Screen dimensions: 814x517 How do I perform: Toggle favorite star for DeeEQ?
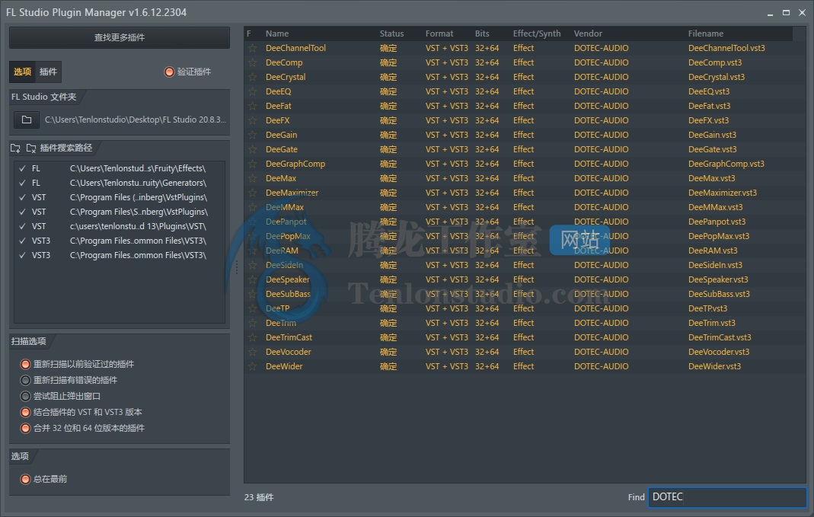252,92
